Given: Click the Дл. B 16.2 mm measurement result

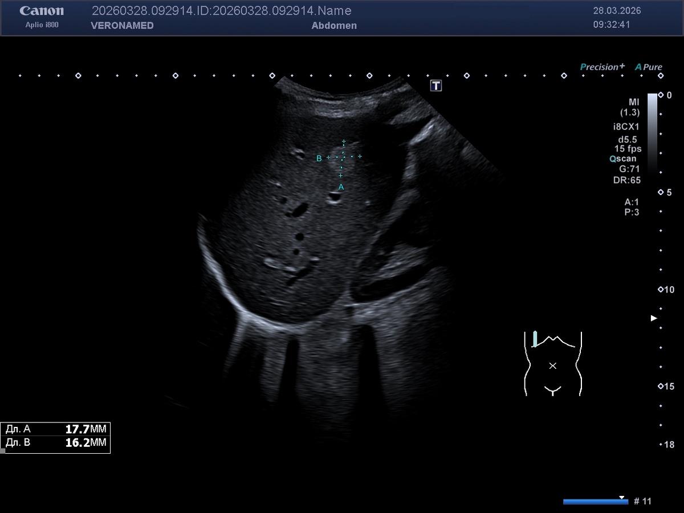Looking at the screenshot, I should 55,443.
